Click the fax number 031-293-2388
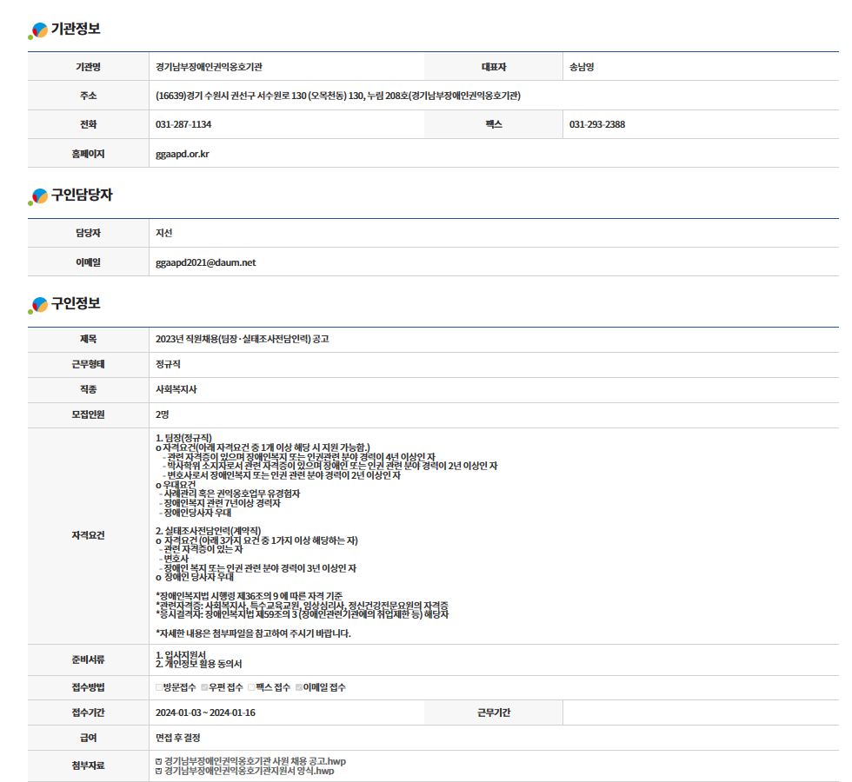The width and height of the screenshot is (852, 782). click(596, 124)
